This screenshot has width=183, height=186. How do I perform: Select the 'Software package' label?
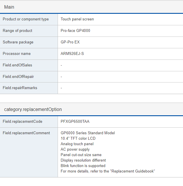tap(18, 42)
